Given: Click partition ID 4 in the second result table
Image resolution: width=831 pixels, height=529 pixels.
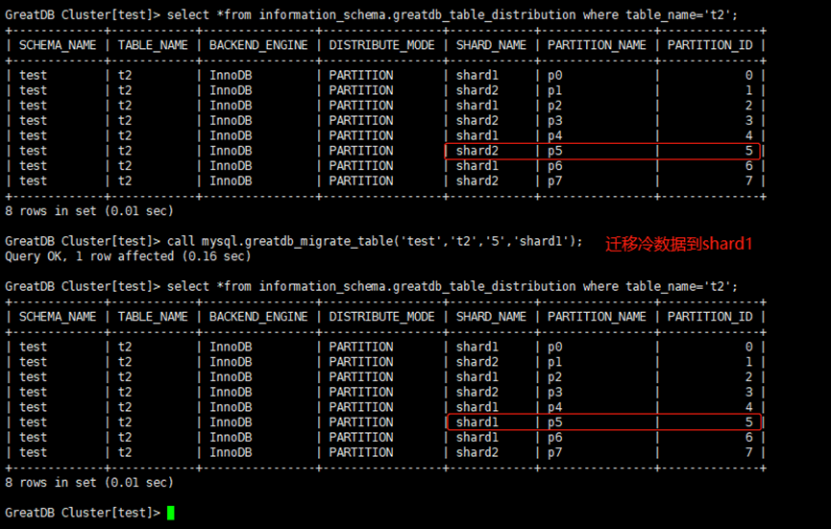Looking at the screenshot, I should 748,407.
